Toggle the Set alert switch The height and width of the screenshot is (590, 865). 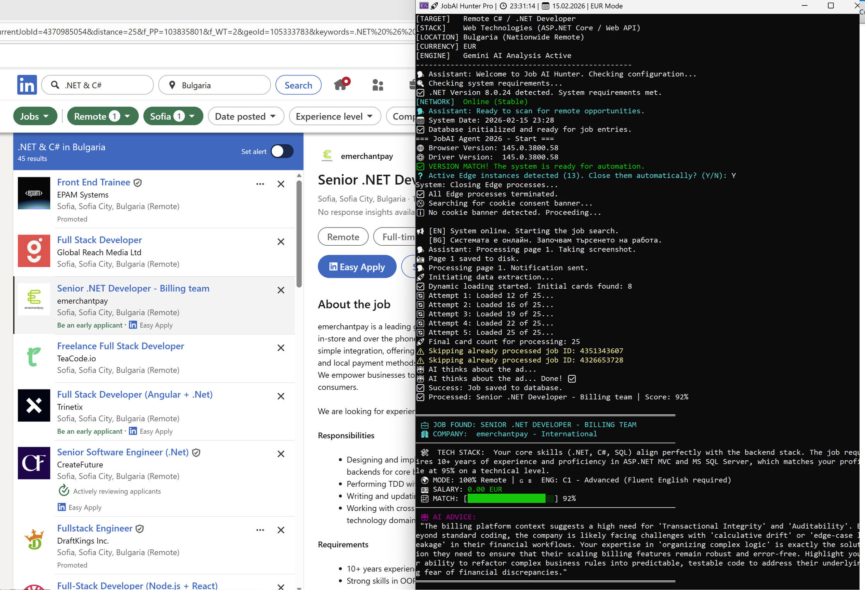[x=282, y=151]
